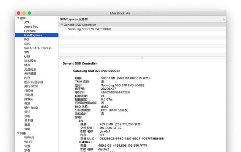The height and width of the screenshot is (152, 241).
Task: Select 诊断 in the sidebar
Action: pos(27,116)
